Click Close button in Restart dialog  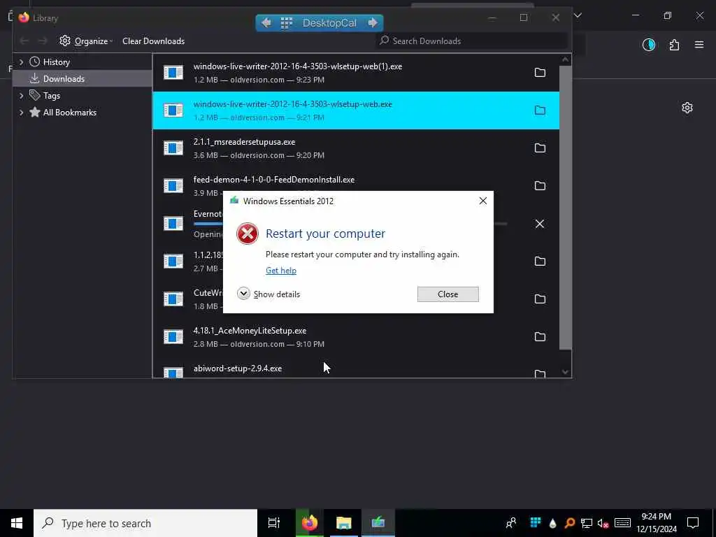447,294
